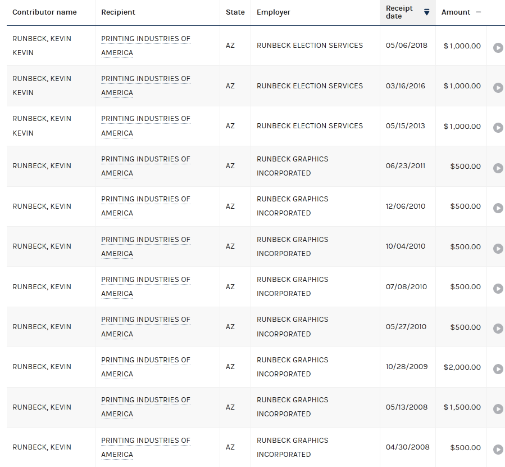Select Runbeck Graphics Incorporated employer in 06/23/2011 row
The width and height of the screenshot is (505, 467).
293,166
